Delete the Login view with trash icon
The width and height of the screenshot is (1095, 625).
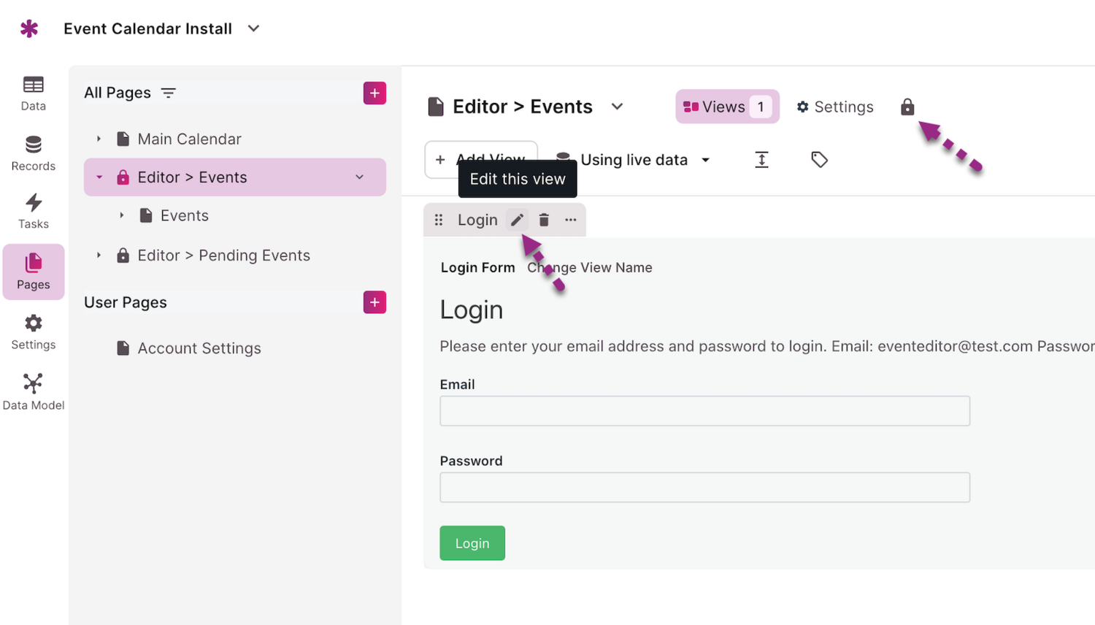click(544, 220)
